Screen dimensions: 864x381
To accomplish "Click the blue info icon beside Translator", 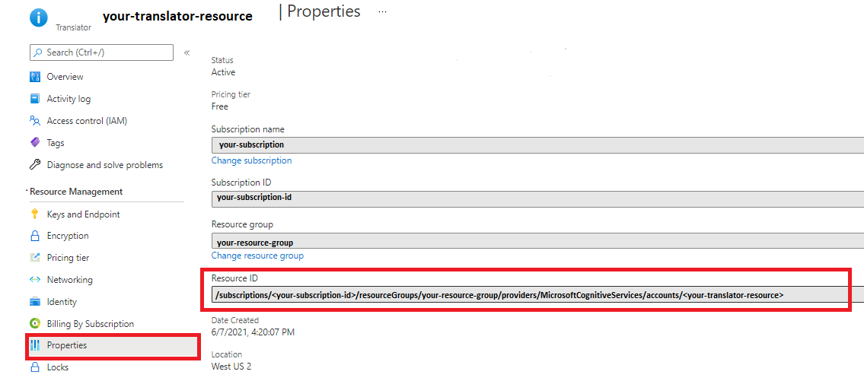I will point(39,17).
